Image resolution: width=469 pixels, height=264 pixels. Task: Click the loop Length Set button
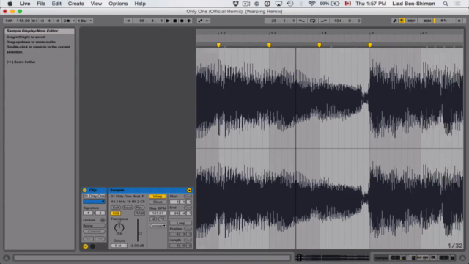click(x=188, y=241)
